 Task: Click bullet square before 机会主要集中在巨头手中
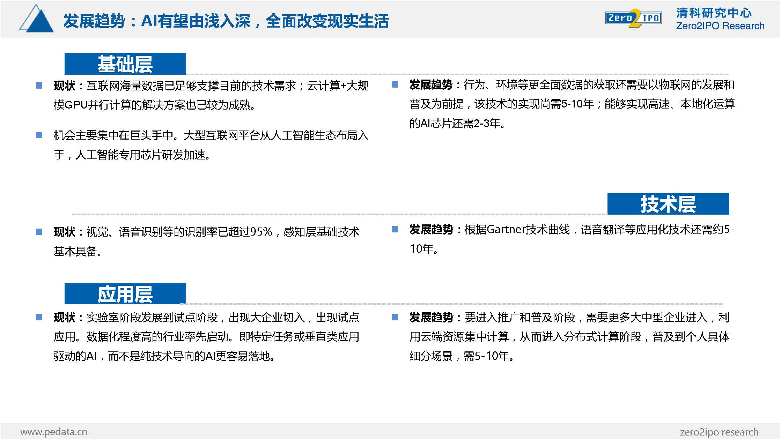click(39, 135)
